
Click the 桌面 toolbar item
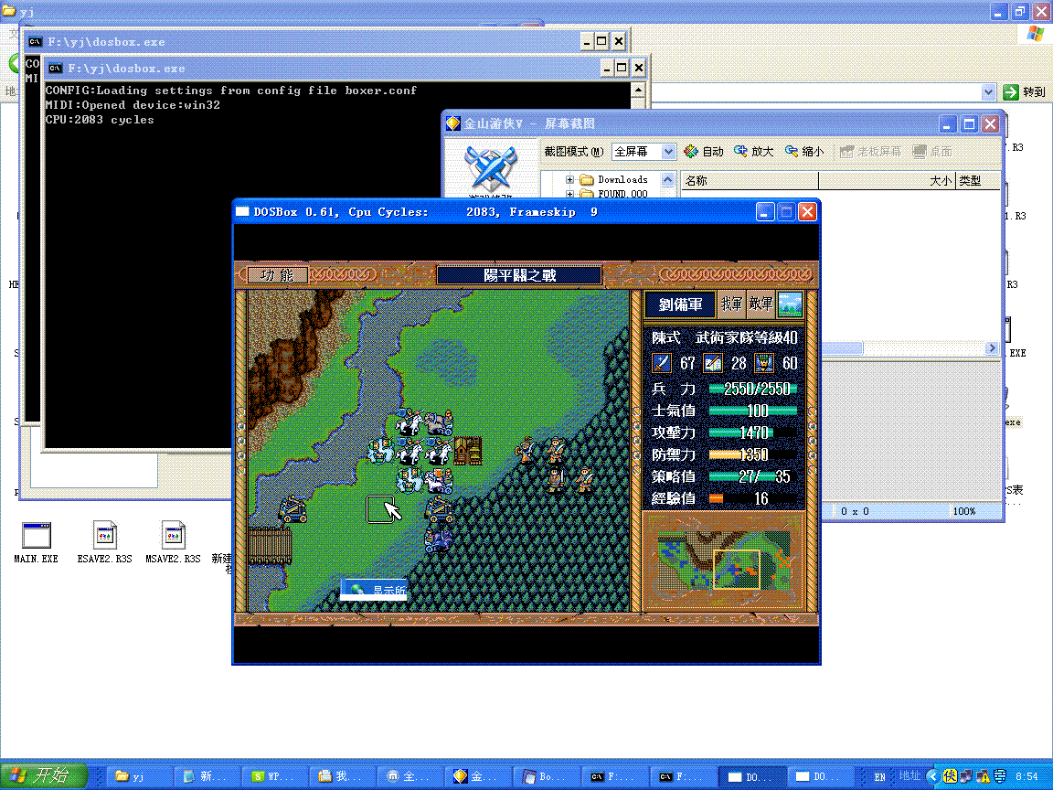coord(932,152)
